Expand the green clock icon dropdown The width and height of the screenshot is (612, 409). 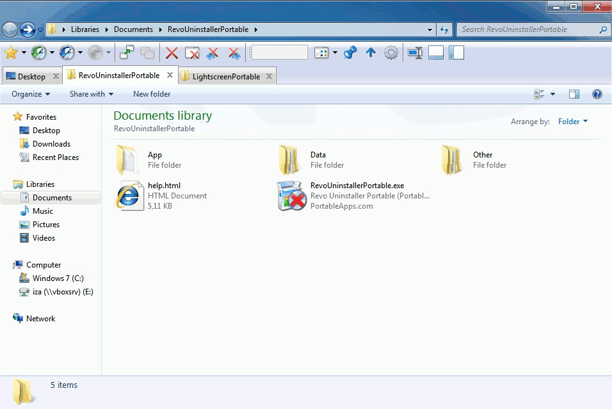click(x=52, y=52)
